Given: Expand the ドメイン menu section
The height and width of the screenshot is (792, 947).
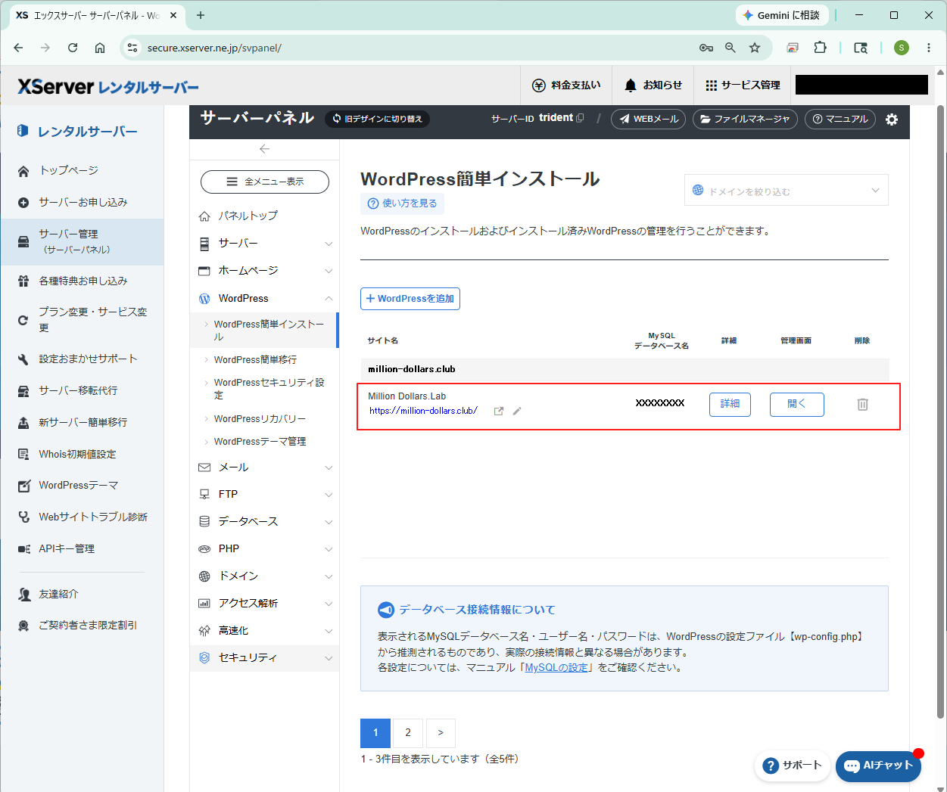Looking at the screenshot, I should (x=265, y=576).
